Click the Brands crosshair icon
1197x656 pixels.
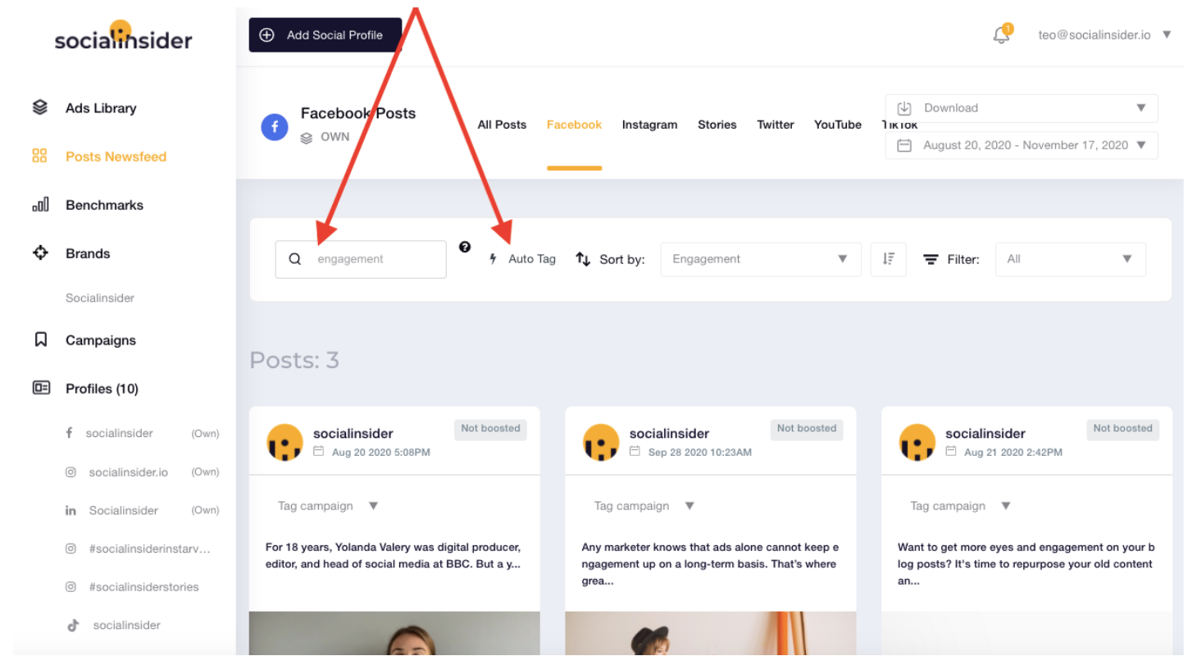[39, 253]
